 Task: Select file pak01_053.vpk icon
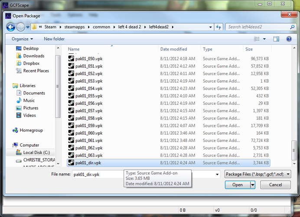pyautogui.click(x=71, y=81)
